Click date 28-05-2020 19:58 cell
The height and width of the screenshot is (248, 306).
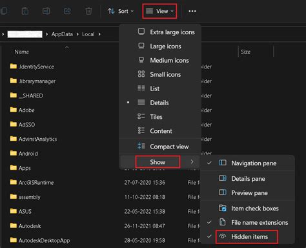pos(145,240)
